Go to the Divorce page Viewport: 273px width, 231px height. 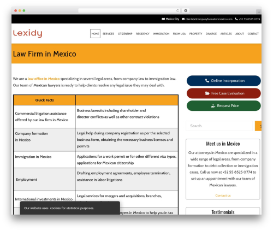tap(211, 34)
